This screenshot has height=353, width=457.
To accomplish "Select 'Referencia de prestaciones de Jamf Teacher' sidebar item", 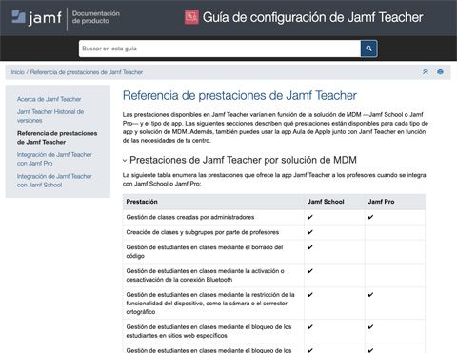I will click(57, 138).
